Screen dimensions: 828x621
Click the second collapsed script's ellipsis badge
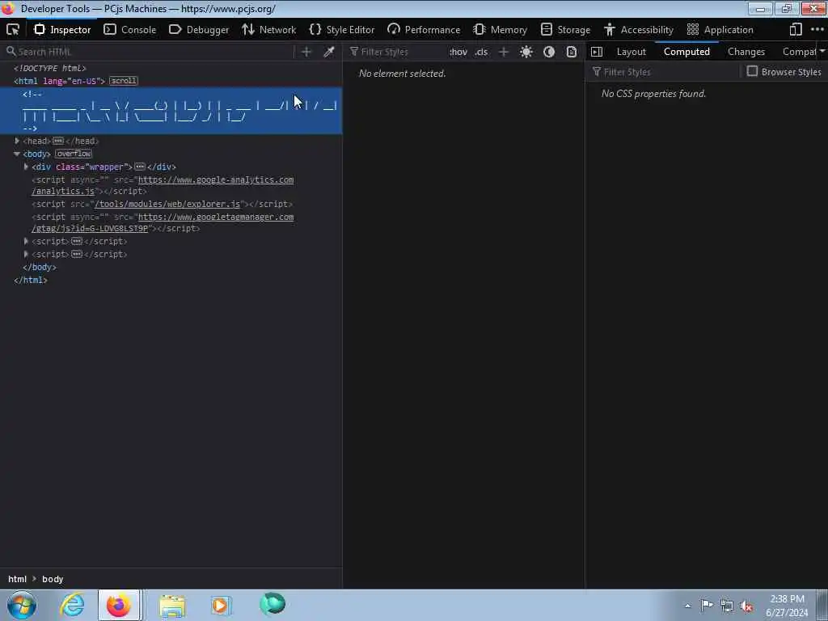tap(77, 254)
